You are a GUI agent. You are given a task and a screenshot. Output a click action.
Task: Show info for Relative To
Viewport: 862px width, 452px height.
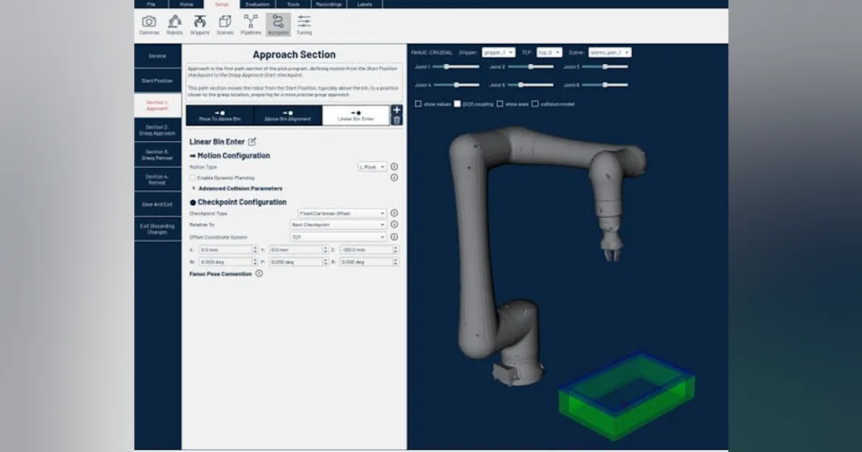coord(394,225)
